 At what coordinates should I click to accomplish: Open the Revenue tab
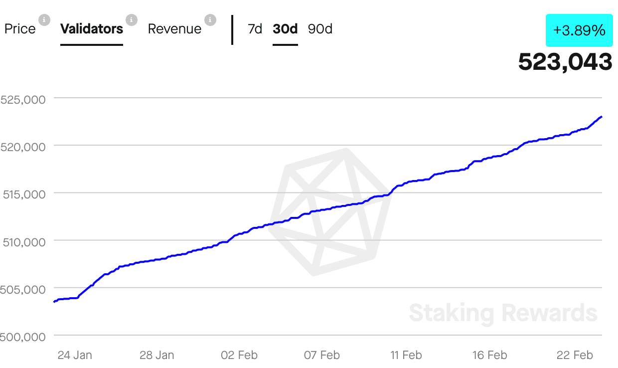pos(174,29)
